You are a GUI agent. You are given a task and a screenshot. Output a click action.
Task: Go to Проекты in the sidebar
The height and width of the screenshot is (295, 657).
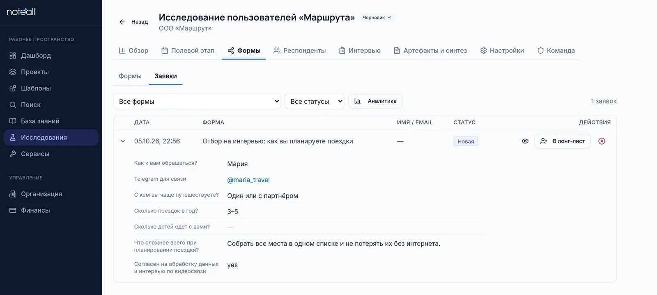click(x=51, y=72)
